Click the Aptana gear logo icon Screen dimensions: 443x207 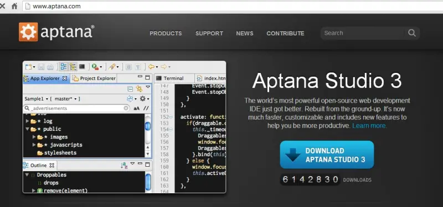pos(28,32)
